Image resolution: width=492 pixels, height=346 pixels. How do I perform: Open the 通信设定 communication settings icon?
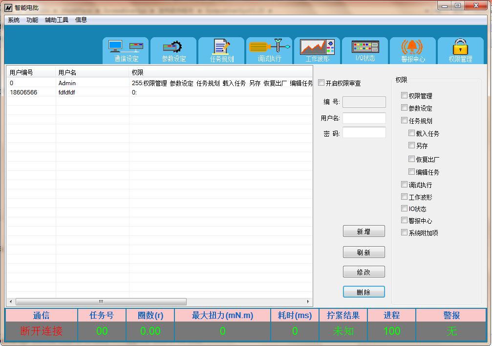(x=126, y=50)
